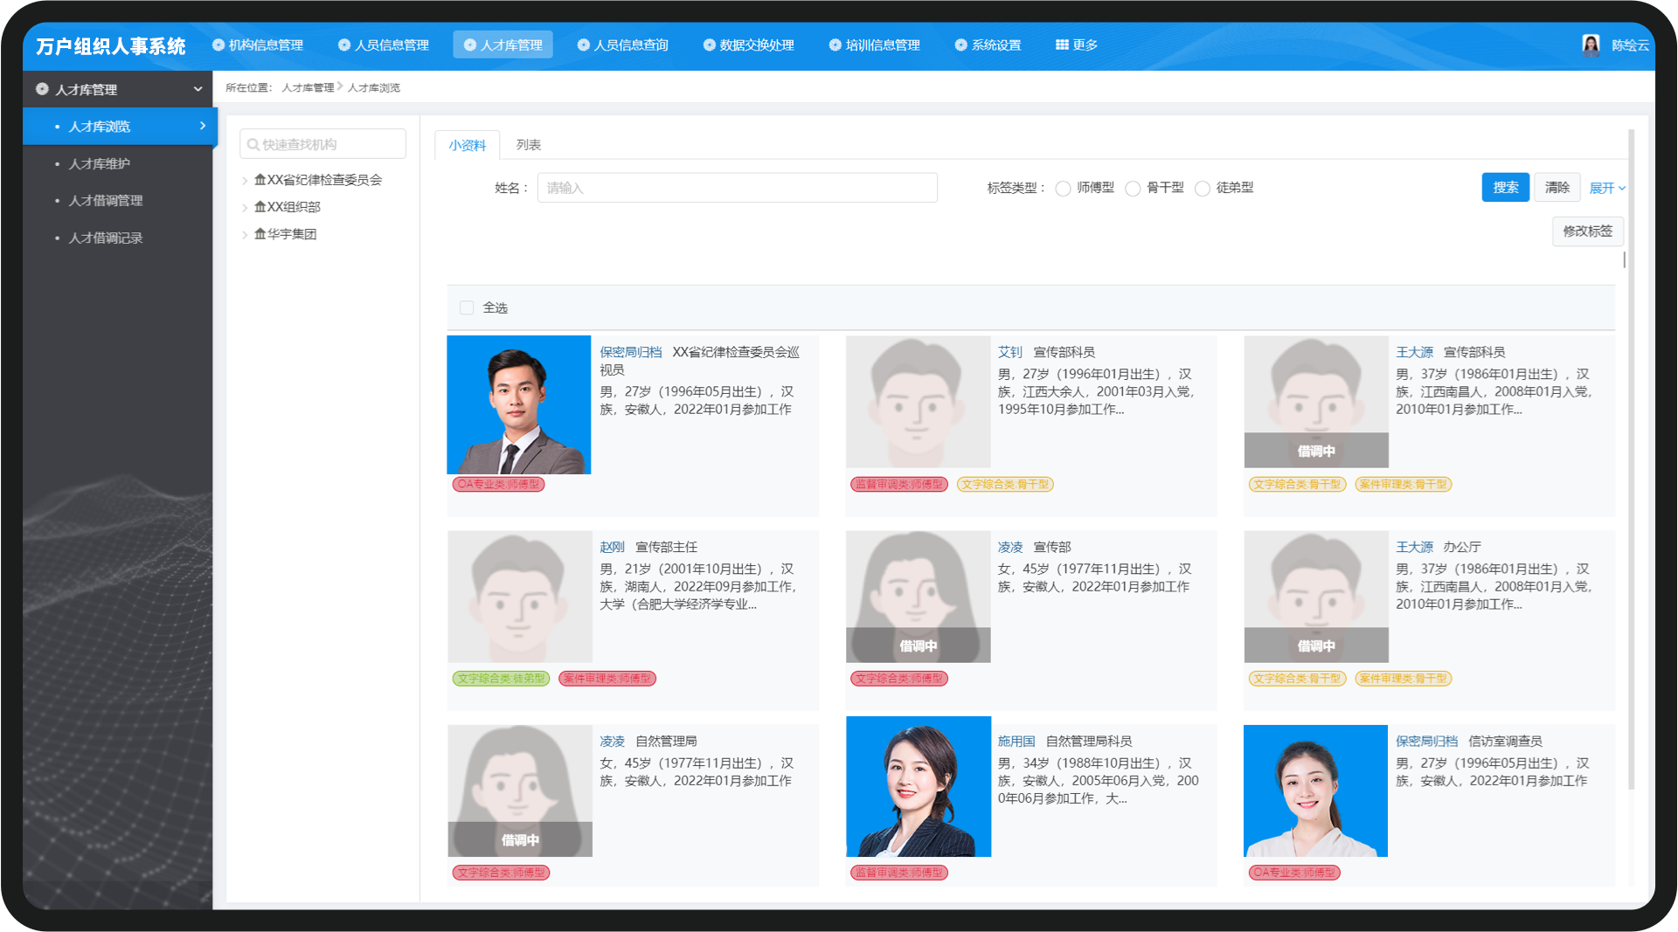Click the user avatar next to 陈绘云
Image resolution: width=1678 pixels, height=932 pixels.
(x=1591, y=45)
